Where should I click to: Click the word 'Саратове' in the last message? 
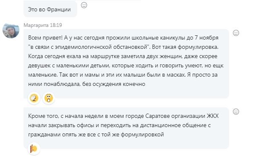coord(157,116)
